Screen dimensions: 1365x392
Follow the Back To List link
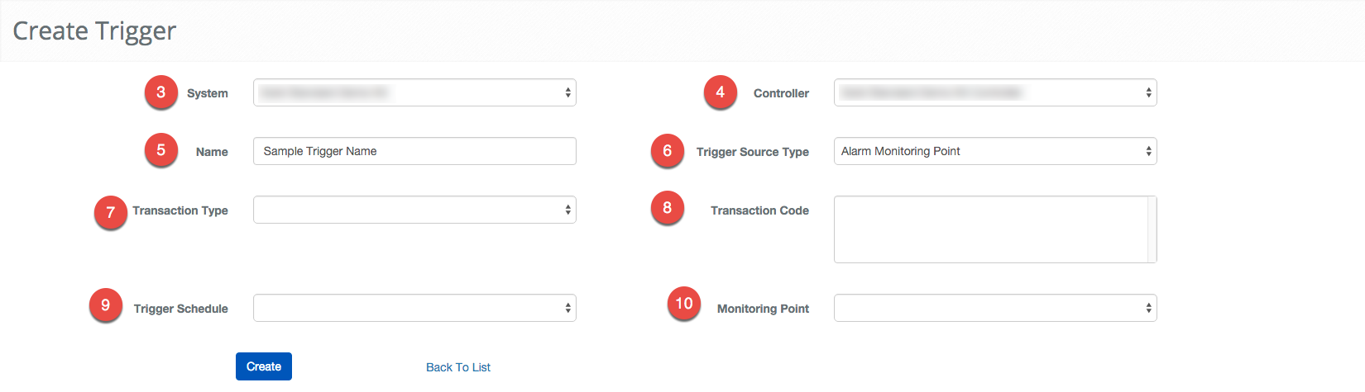(458, 367)
